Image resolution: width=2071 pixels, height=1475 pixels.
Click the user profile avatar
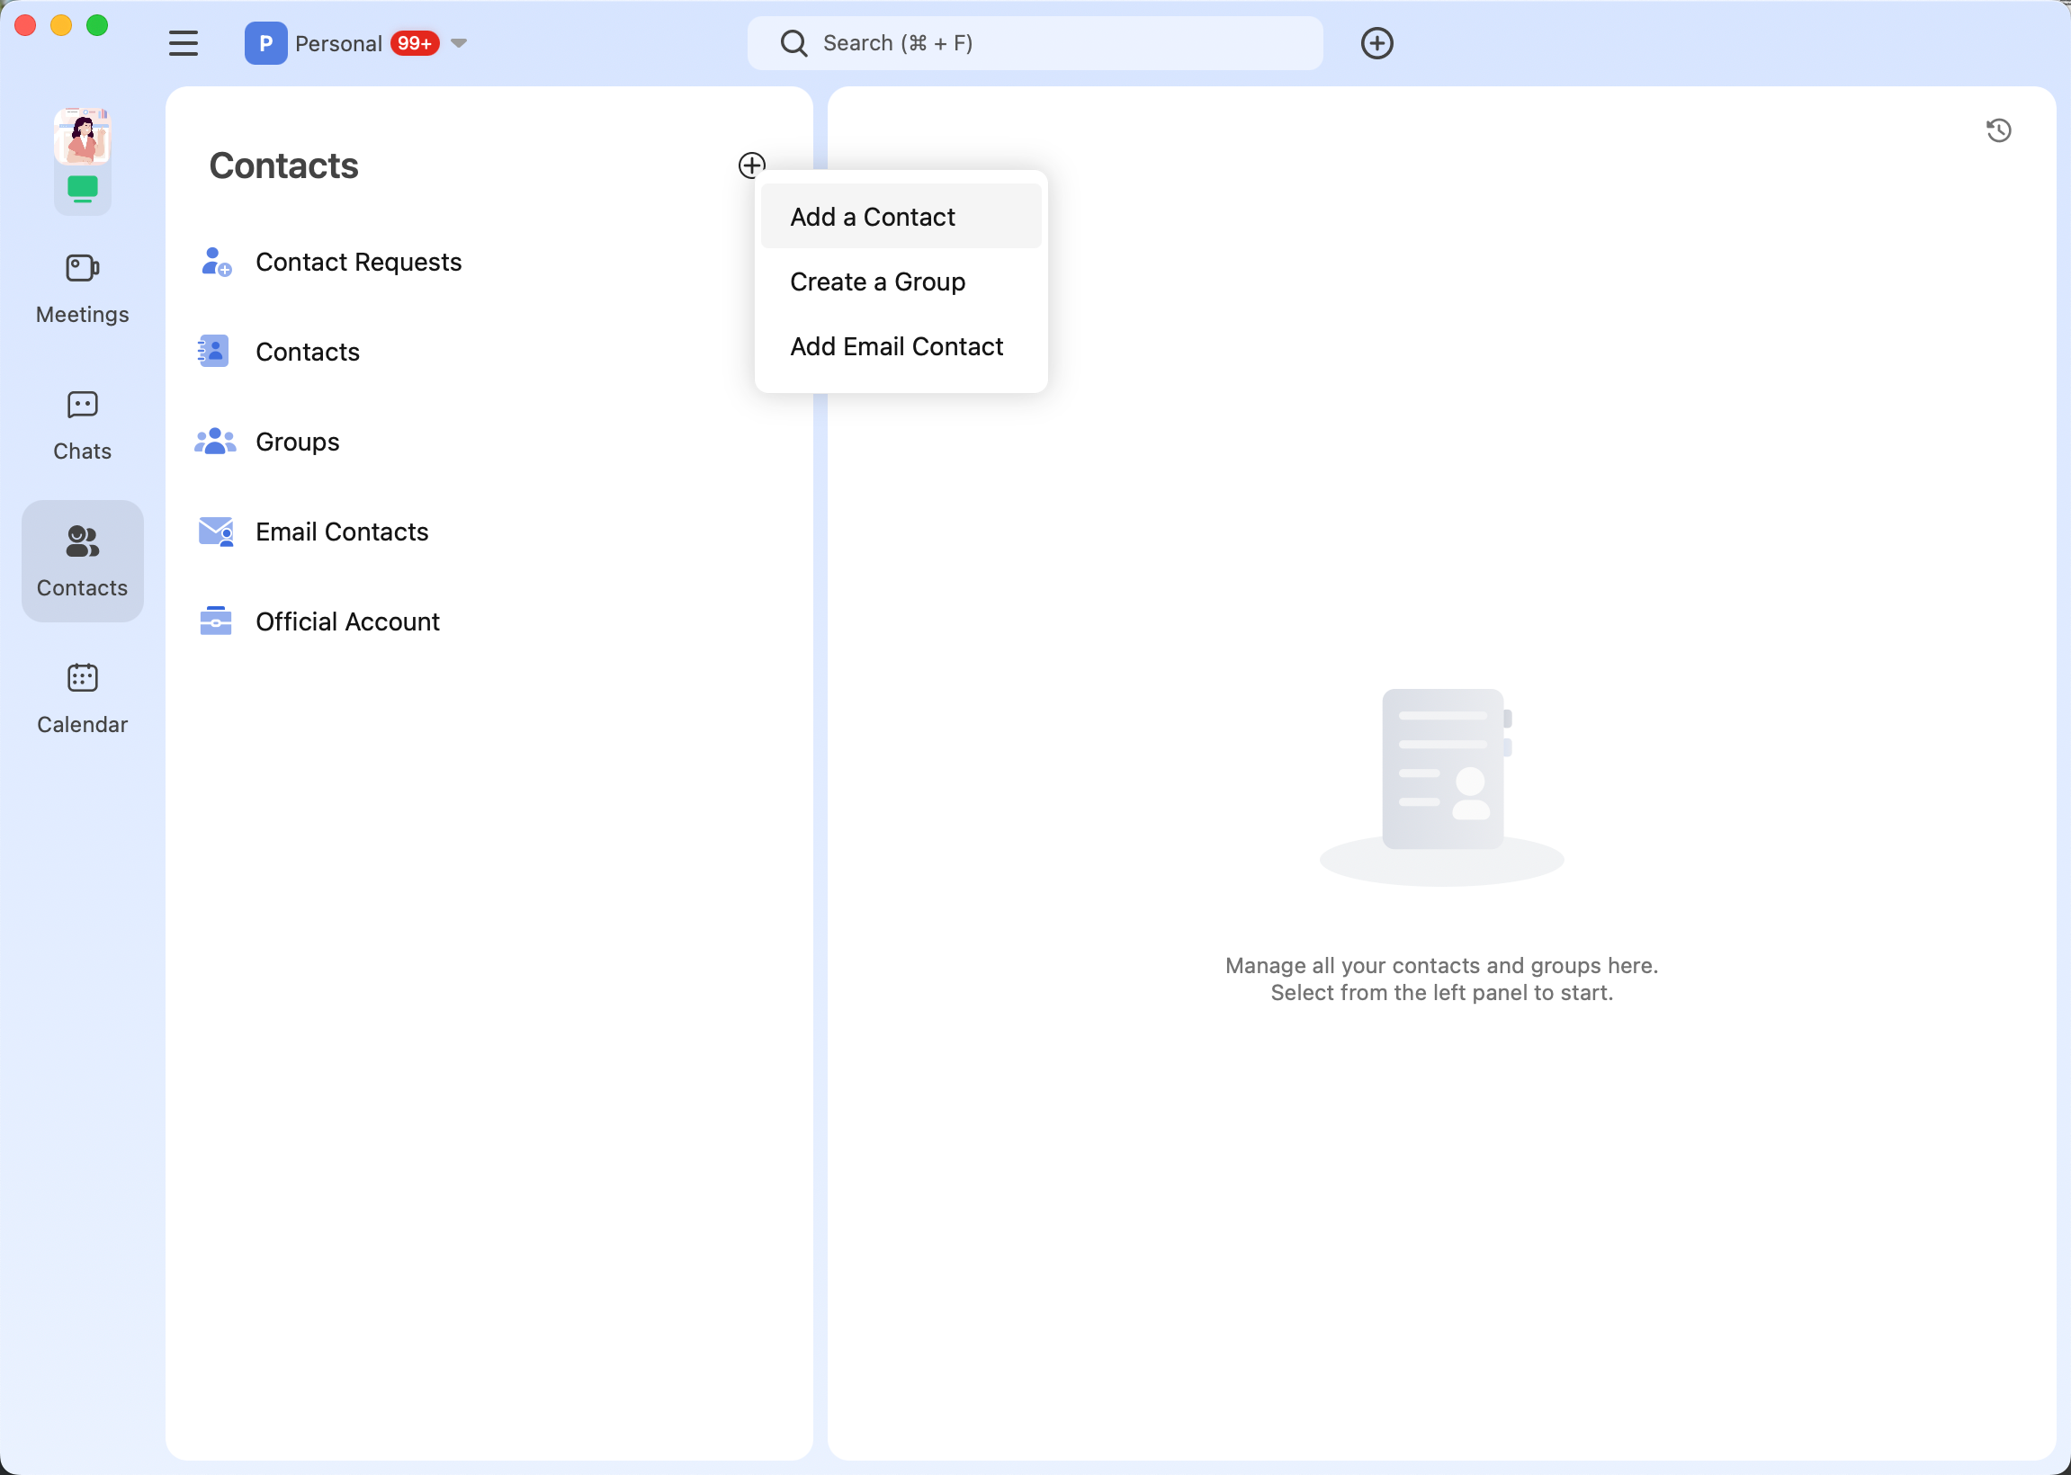click(83, 136)
